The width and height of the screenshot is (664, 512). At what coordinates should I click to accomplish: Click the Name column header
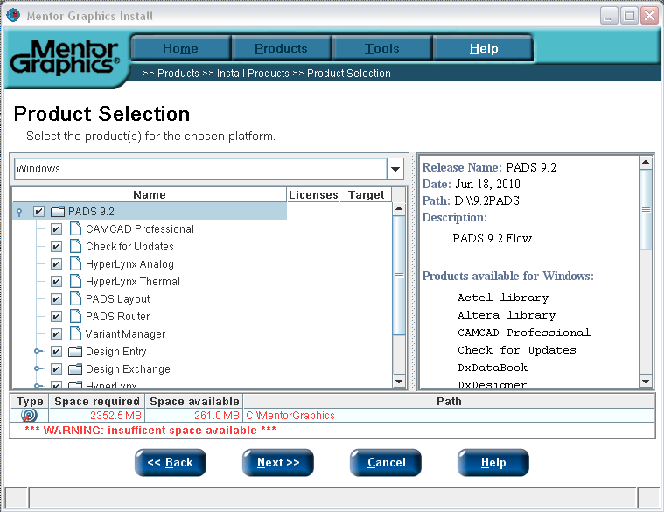tap(150, 195)
